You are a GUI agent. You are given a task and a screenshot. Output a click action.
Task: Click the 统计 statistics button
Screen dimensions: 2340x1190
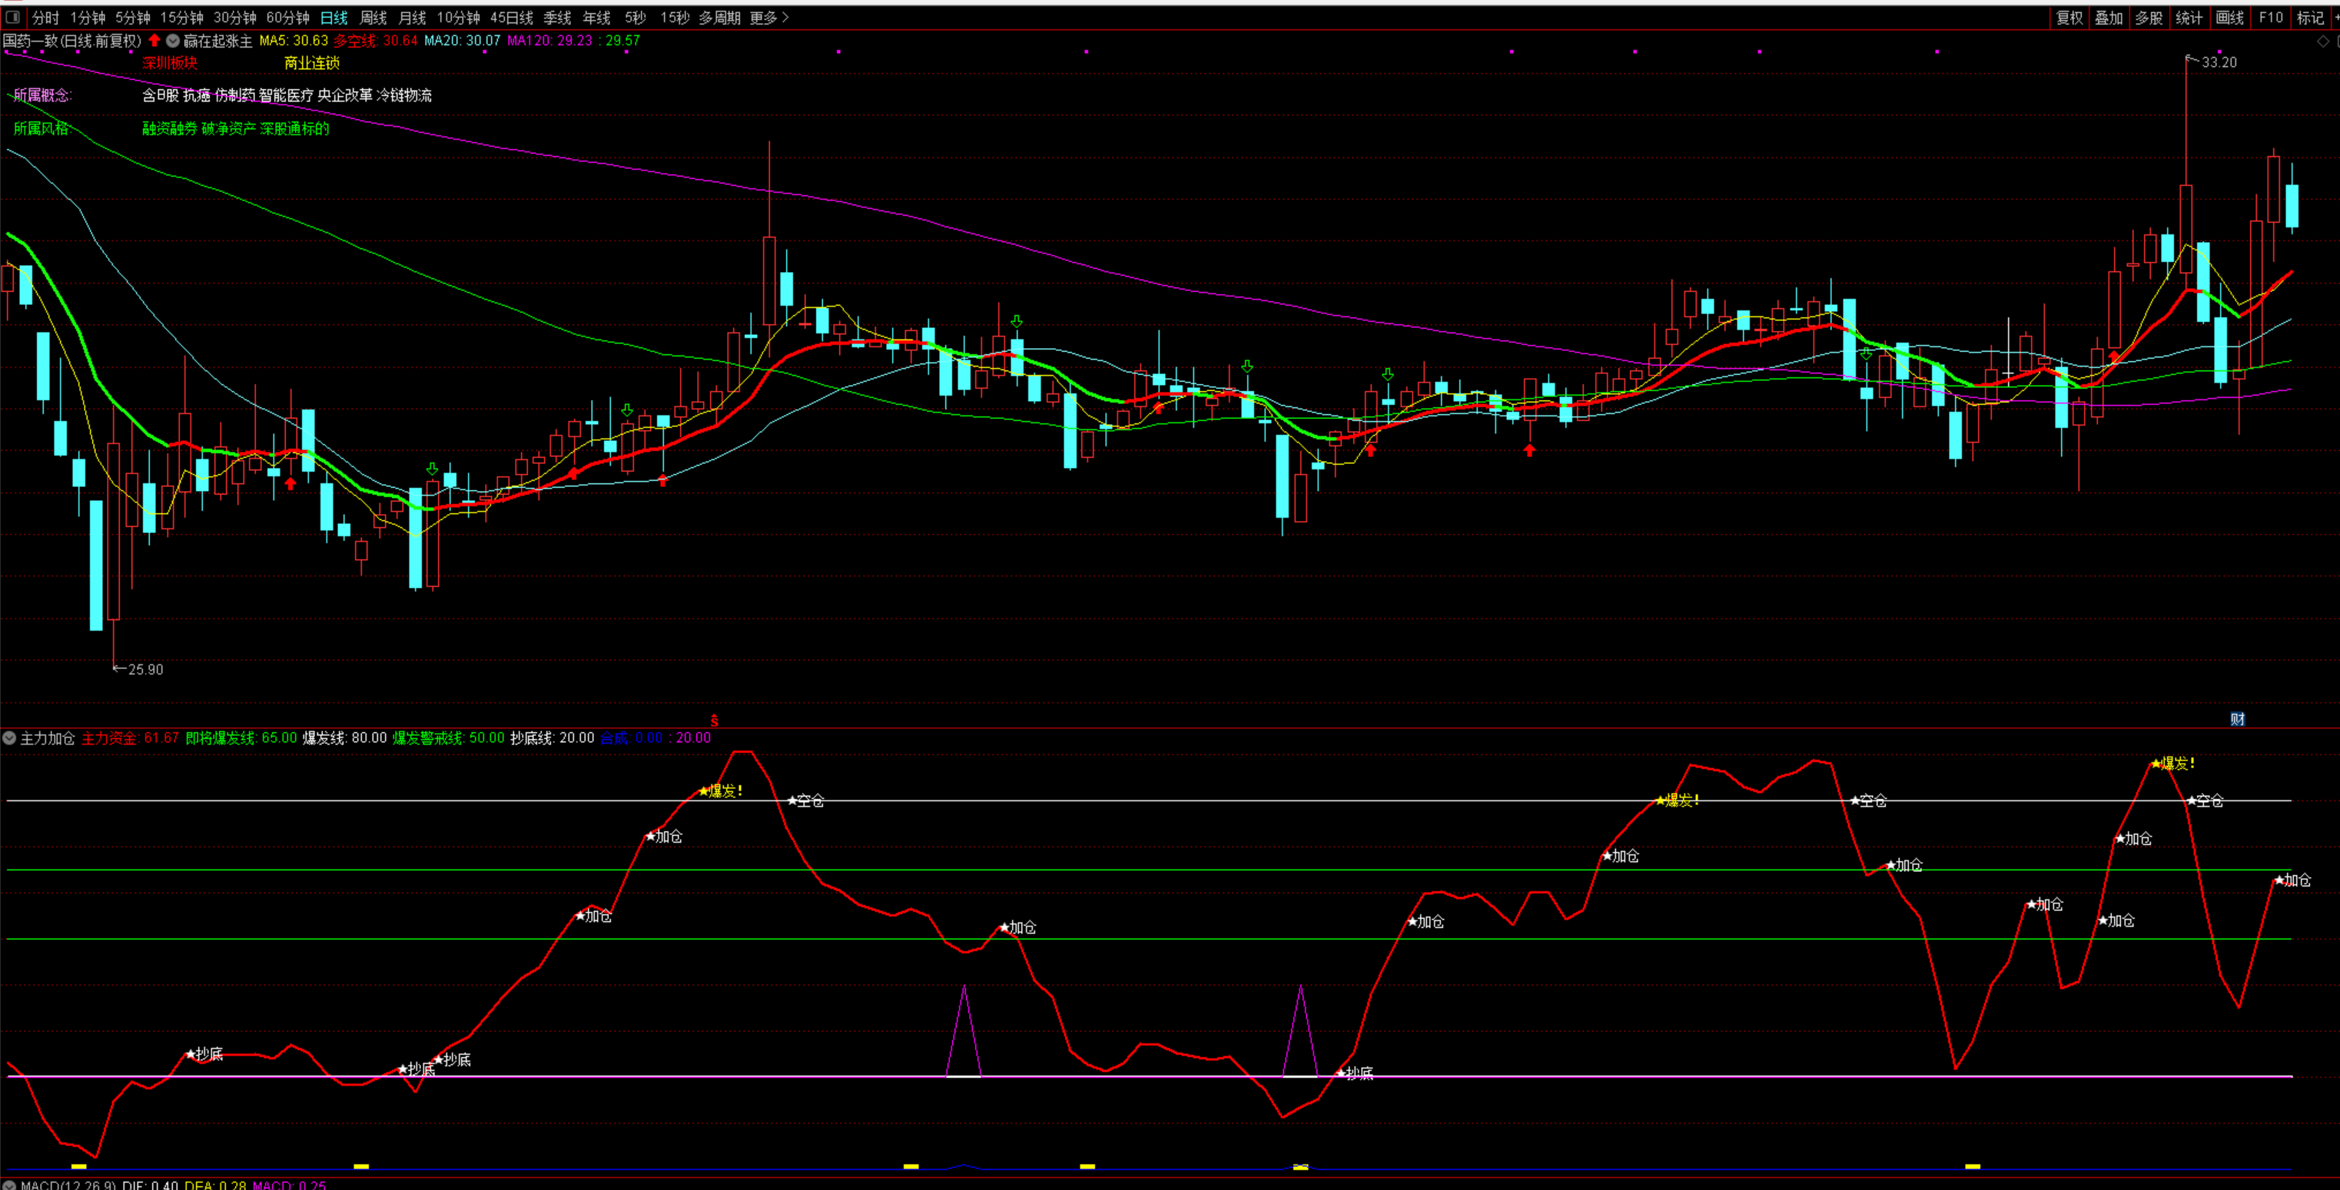click(2189, 17)
